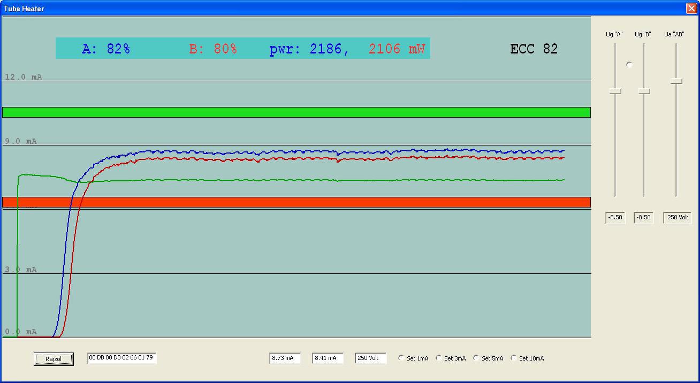Click the 250 Volt box under Ua slider
Image resolution: width=700 pixels, height=383 pixels.
pyautogui.click(x=678, y=218)
